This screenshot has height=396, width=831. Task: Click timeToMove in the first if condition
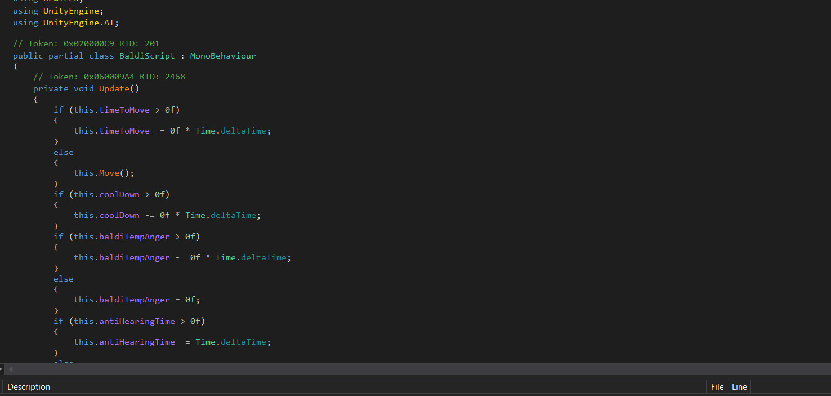coord(124,110)
